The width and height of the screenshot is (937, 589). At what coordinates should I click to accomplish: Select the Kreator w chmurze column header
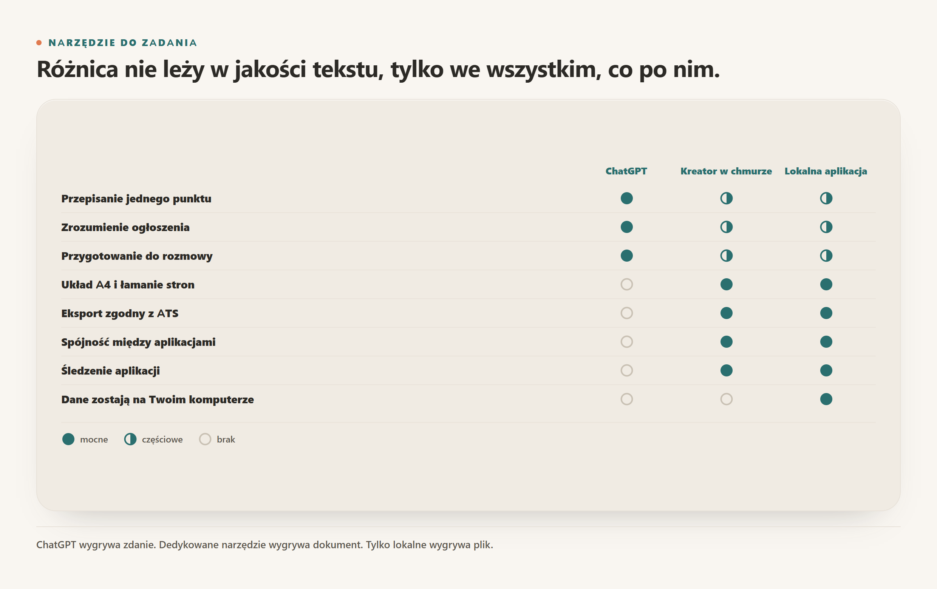pos(726,171)
